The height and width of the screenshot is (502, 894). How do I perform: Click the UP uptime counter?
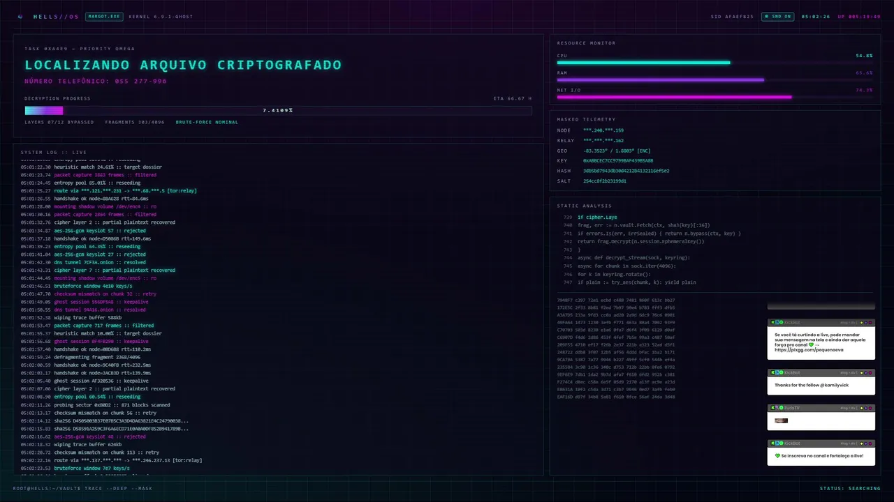tap(858, 16)
